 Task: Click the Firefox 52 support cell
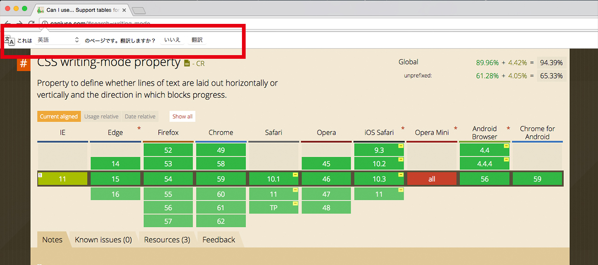point(168,150)
